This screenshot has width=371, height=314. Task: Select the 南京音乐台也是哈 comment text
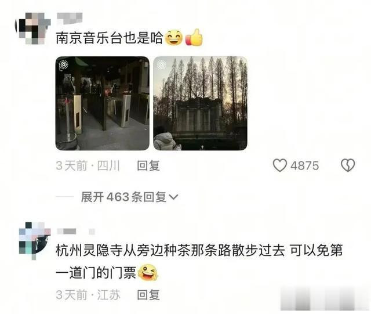pyautogui.click(x=110, y=38)
